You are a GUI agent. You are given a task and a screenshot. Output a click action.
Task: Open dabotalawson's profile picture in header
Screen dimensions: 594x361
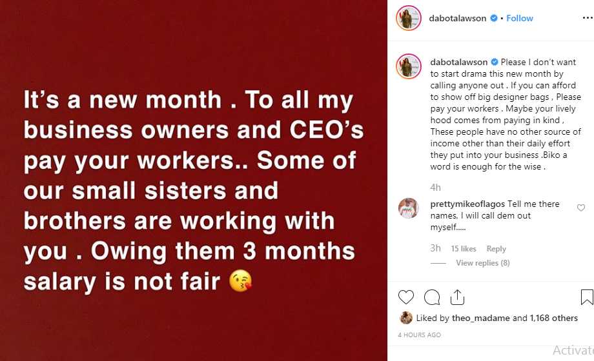coord(408,18)
